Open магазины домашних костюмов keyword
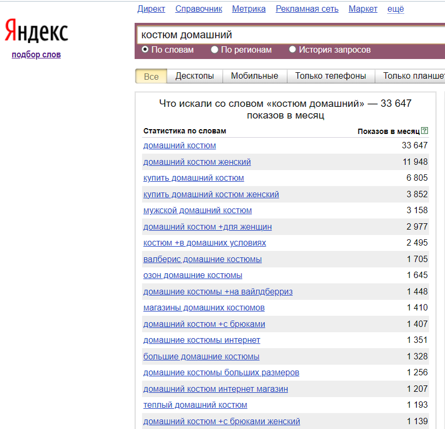The width and height of the screenshot is (445, 429). (204, 308)
